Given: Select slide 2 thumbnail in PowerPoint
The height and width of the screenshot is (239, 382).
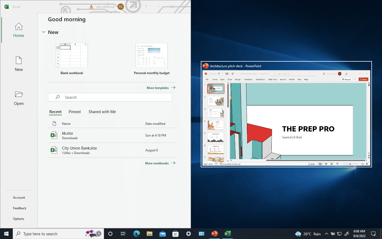Looking at the screenshot, I should [216, 101].
